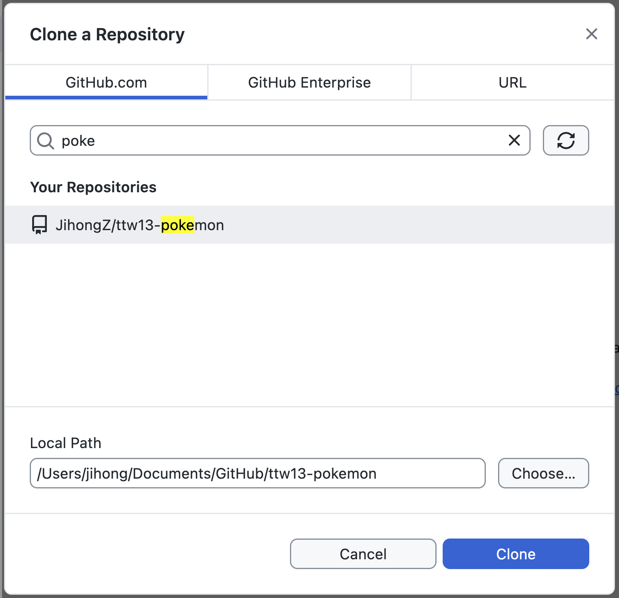Clear the search filter text
Viewport: 619px width, 598px height.
(514, 141)
